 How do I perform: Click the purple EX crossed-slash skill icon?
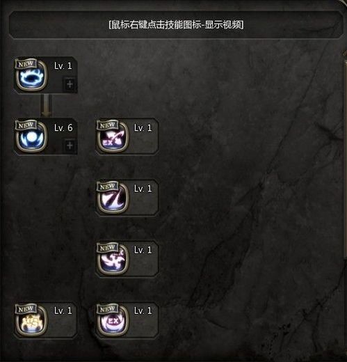click(113, 137)
